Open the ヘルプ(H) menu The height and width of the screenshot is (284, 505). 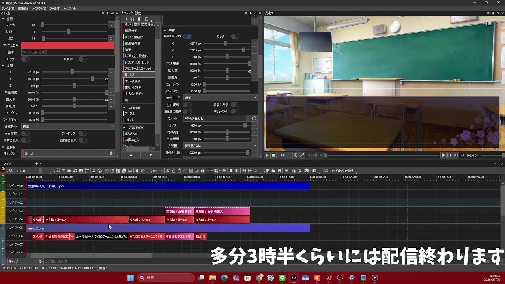pos(69,8)
